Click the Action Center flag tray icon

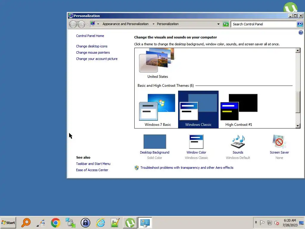point(262,222)
